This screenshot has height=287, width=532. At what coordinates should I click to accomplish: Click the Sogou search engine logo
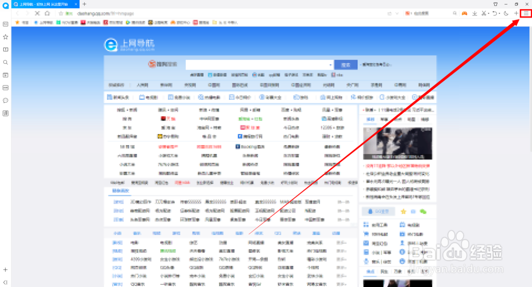click(162, 64)
